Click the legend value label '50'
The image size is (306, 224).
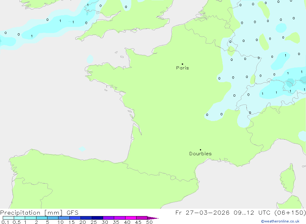point(149,222)
